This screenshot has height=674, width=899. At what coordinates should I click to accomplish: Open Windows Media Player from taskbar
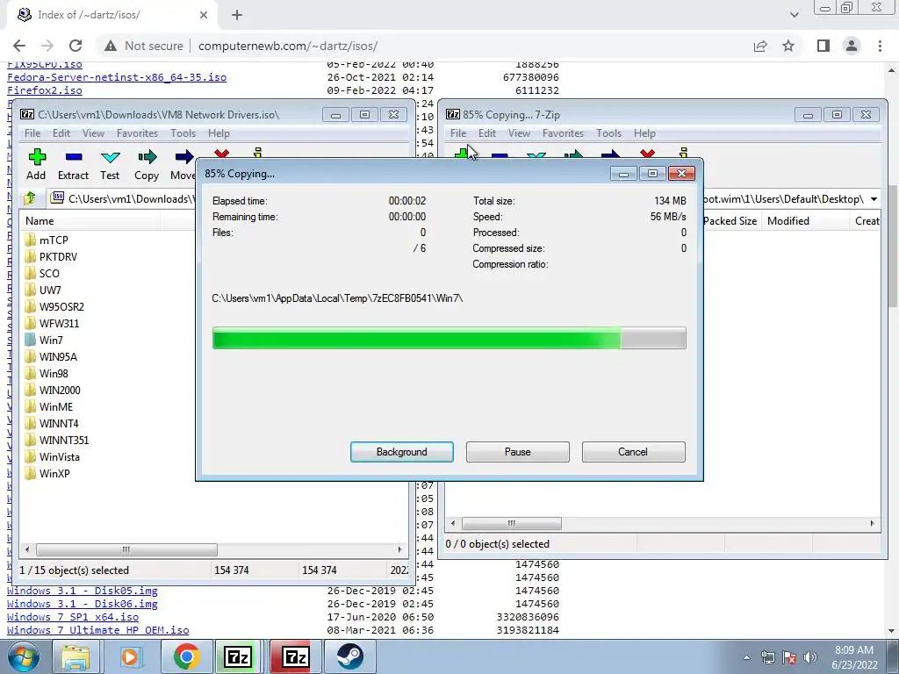tap(130, 656)
